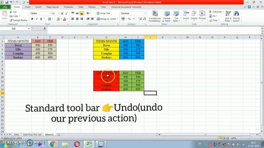
Task: Toggle Bold formatting
Action: 32,19
